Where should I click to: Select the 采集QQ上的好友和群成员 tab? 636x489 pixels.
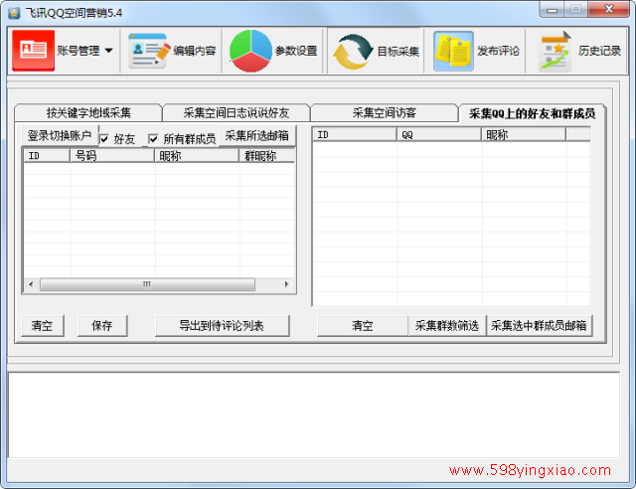(x=532, y=113)
